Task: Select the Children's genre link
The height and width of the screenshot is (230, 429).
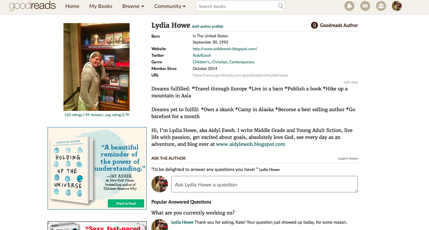Action: point(201,62)
